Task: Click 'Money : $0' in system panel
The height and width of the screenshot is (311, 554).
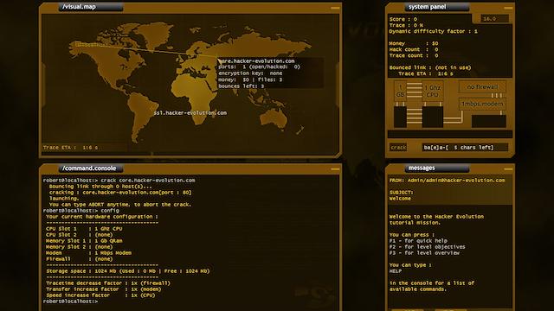Action: coord(414,43)
